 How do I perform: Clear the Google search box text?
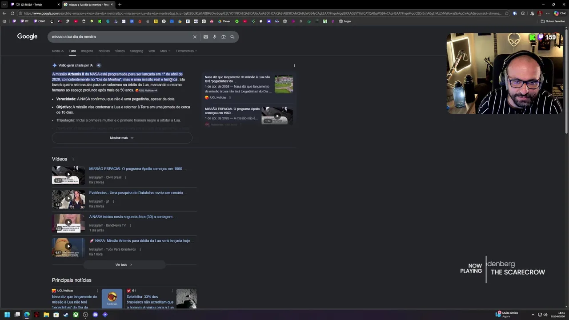pos(195,37)
